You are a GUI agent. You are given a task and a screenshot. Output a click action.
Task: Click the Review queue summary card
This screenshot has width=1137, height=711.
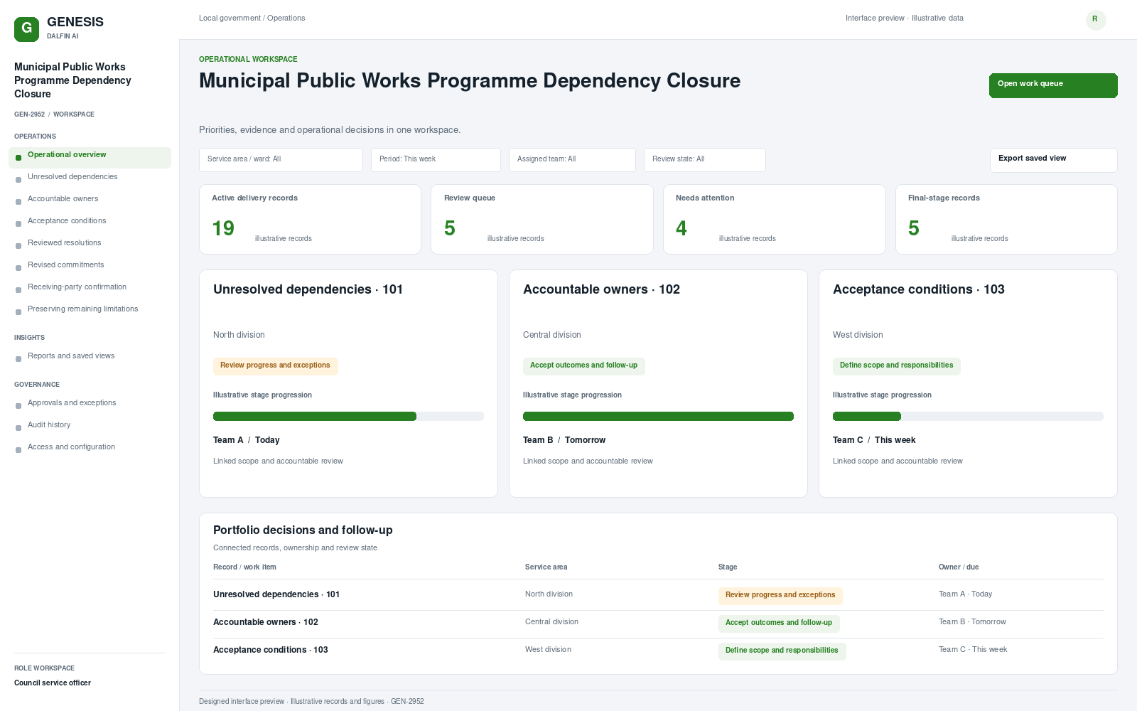click(541, 219)
